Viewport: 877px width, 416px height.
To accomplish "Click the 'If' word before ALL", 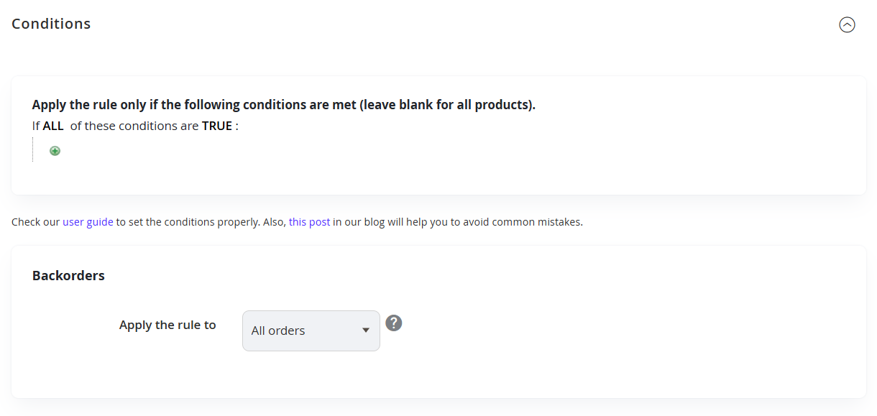I will (x=36, y=126).
